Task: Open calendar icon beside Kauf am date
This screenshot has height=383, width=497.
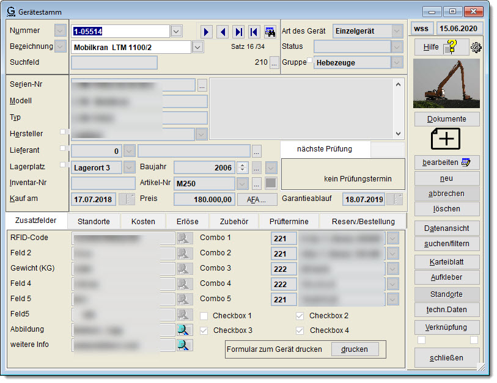Action: (x=127, y=199)
